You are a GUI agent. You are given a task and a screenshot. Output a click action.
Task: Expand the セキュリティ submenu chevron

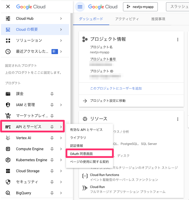click(61, 182)
